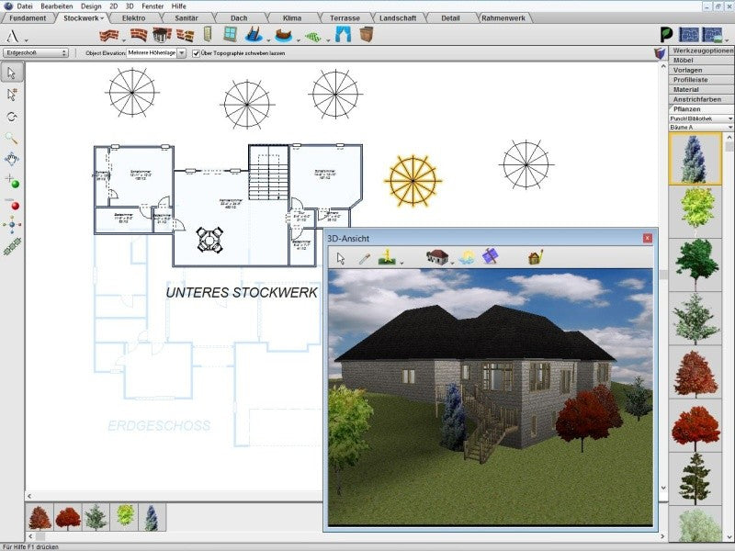
Task: Click the green ball add point tool
Action: 12,181
